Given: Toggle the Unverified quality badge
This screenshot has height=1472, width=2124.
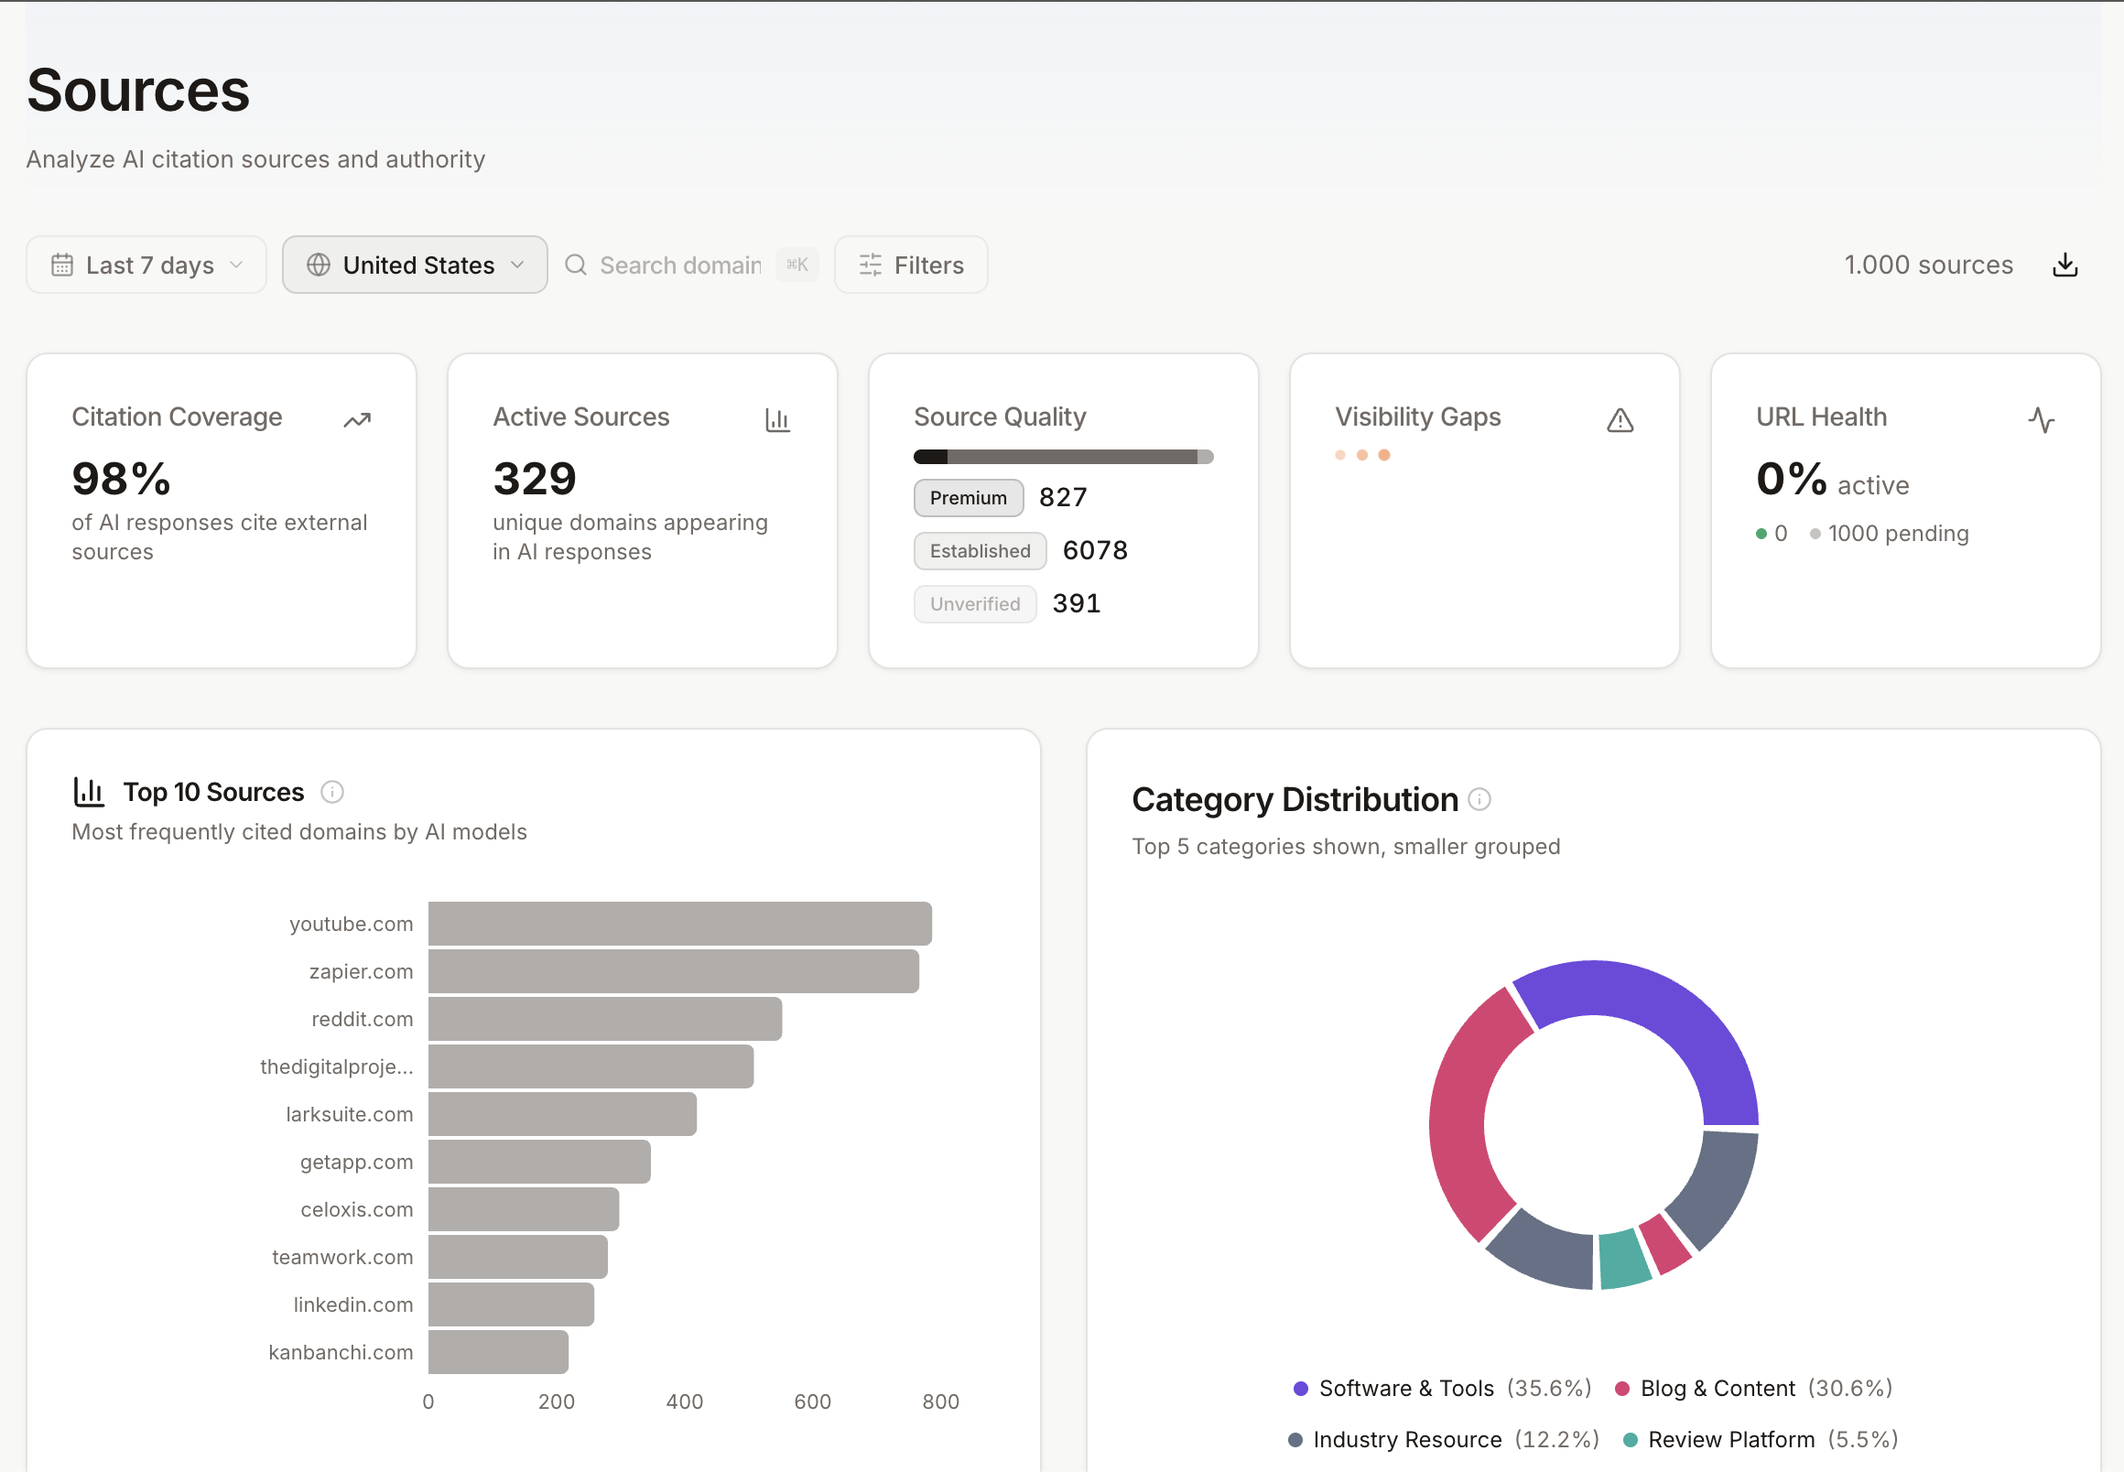Looking at the screenshot, I should click(975, 604).
